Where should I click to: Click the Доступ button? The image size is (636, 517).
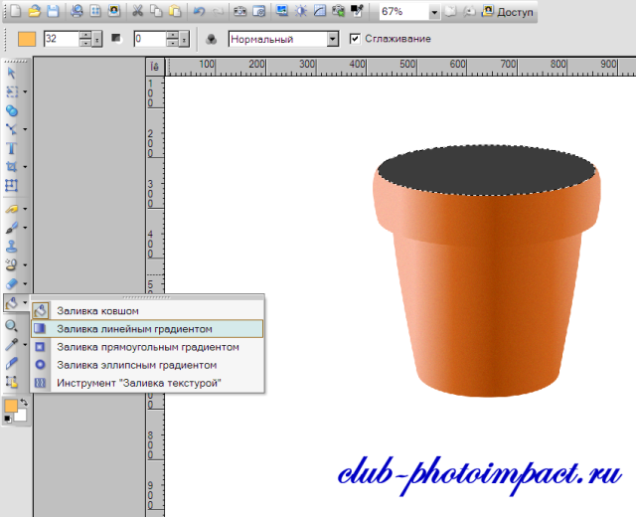pos(508,12)
